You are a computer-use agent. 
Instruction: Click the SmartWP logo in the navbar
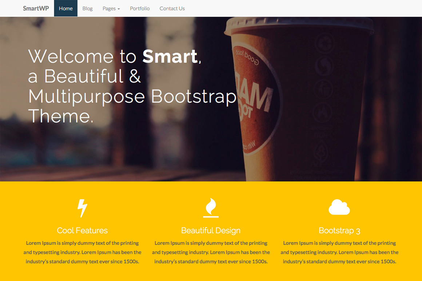(36, 8)
